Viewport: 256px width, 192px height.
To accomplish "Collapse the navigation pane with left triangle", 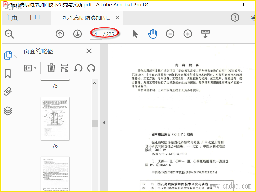I will coord(104,123).
